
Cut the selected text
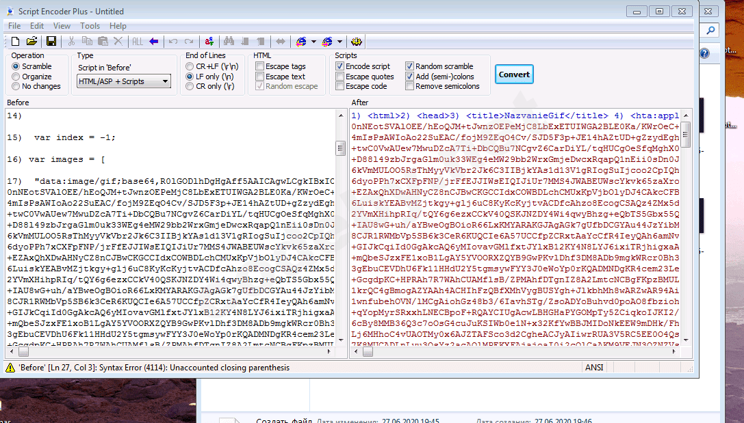71,42
